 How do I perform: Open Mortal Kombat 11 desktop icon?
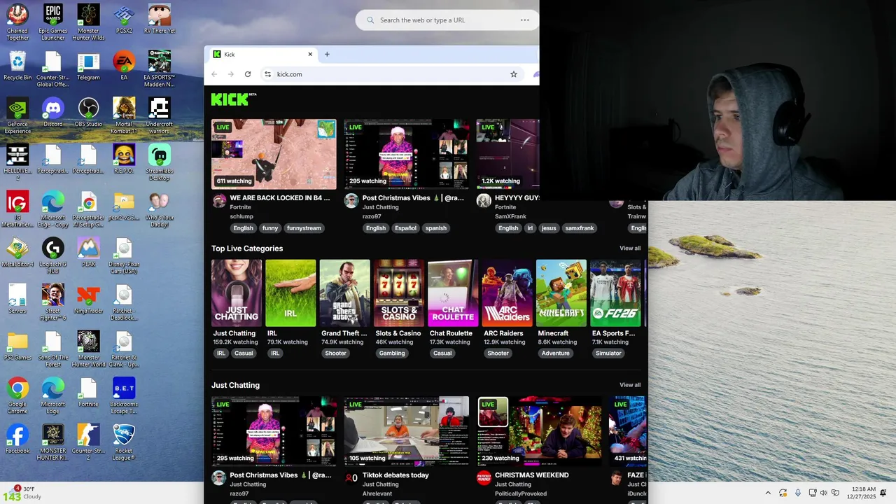tap(124, 115)
